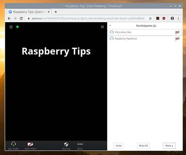Image resolution: width=186 pixels, height=155 pixels.
Task: Select the Raspberry Tips (Host) participant row
Action: pyautogui.click(x=144, y=39)
